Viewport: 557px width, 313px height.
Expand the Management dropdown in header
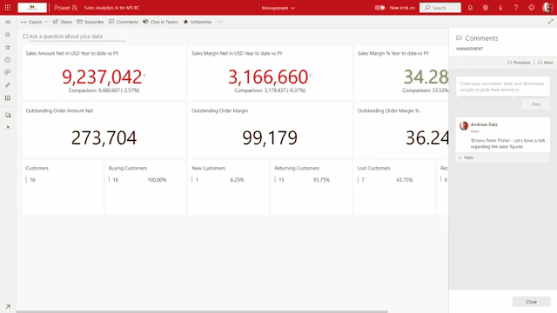(x=278, y=8)
